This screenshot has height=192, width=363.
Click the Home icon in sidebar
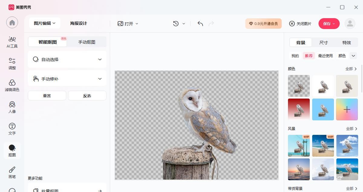12,23
